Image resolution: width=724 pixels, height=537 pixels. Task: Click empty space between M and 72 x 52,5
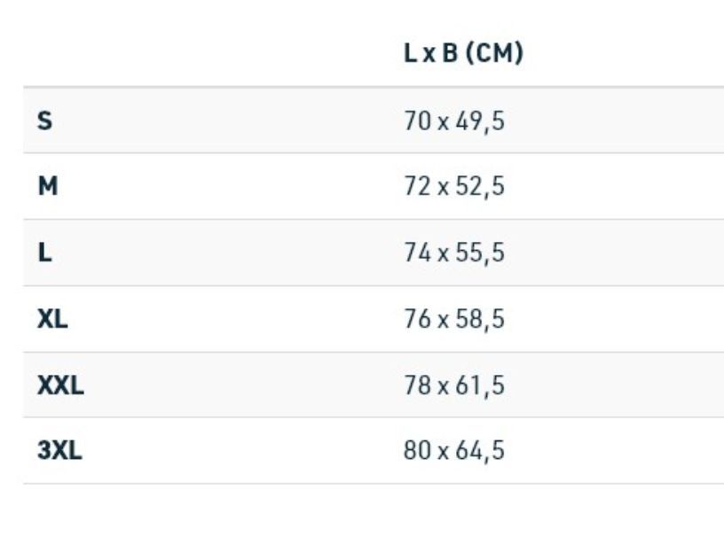point(231,186)
